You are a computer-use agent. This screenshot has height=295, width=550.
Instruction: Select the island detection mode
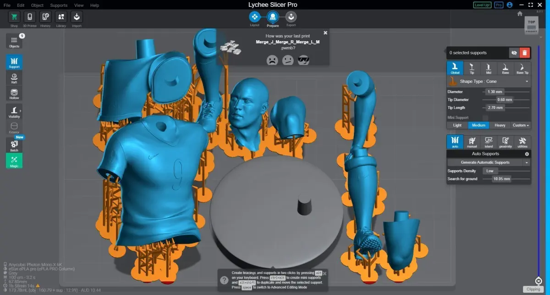point(489,142)
